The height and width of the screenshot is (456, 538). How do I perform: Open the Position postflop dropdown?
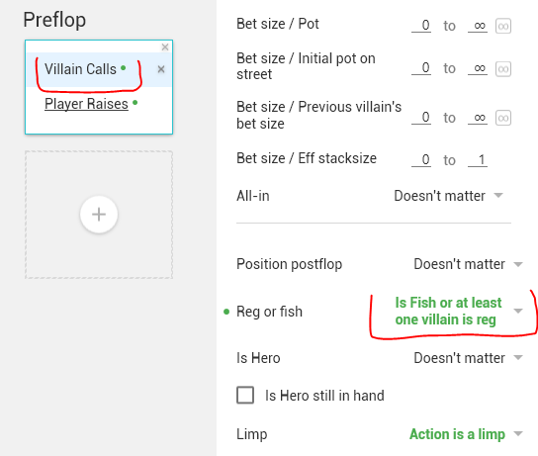469,264
